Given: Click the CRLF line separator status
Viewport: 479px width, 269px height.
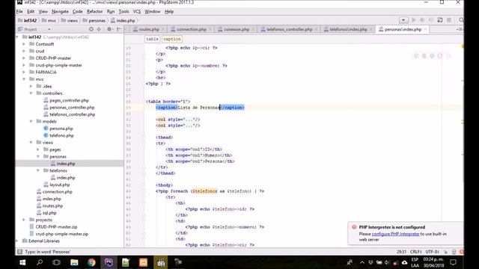Looking at the screenshot, I should (x=415, y=252).
